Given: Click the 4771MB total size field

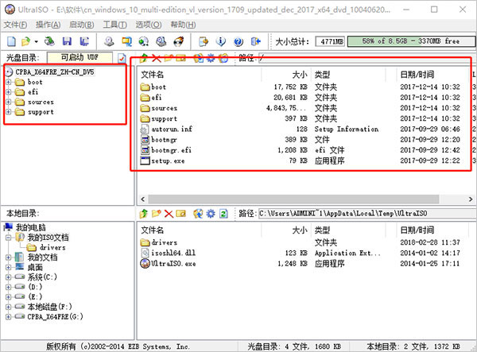Looking at the screenshot, I should click(x=330, y=41).
